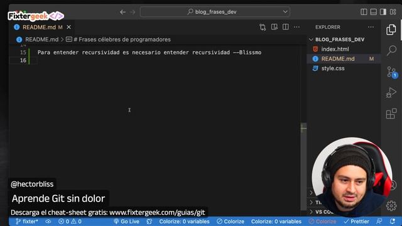Open the Manage gear icon
The image size is (402, 226).
tap(391, 206)
